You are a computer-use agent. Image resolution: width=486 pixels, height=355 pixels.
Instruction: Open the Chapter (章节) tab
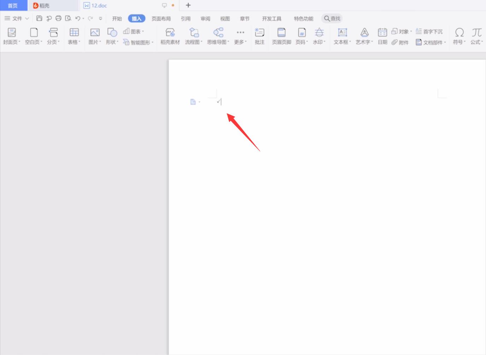tap(244, 19)
